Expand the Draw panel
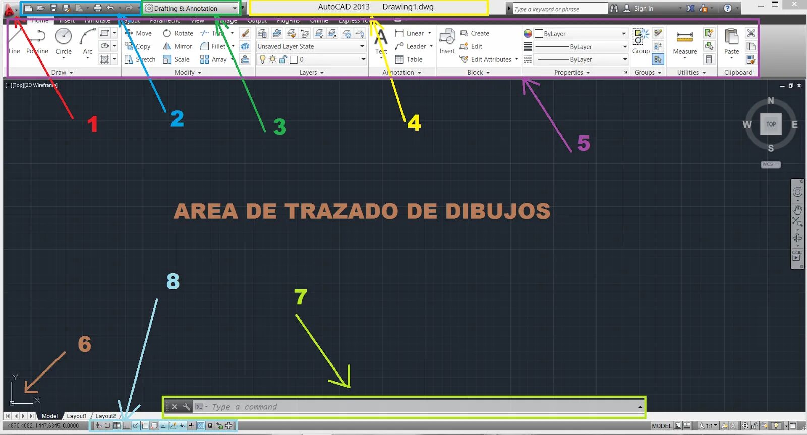807x435 pixels. coord(62,72)
